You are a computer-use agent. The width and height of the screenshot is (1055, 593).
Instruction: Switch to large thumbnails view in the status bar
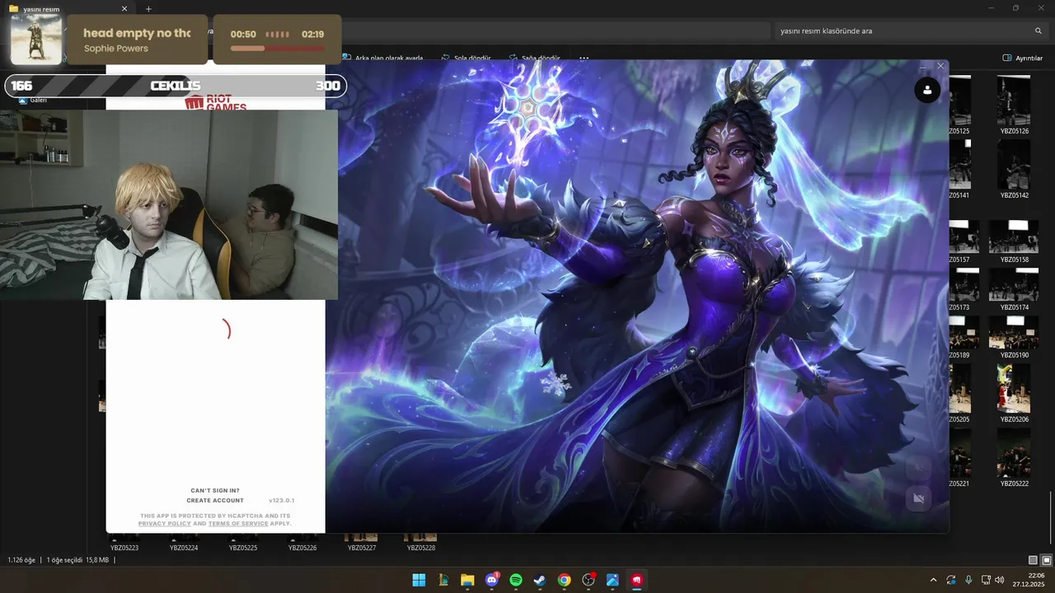[x=1047, y=560]
